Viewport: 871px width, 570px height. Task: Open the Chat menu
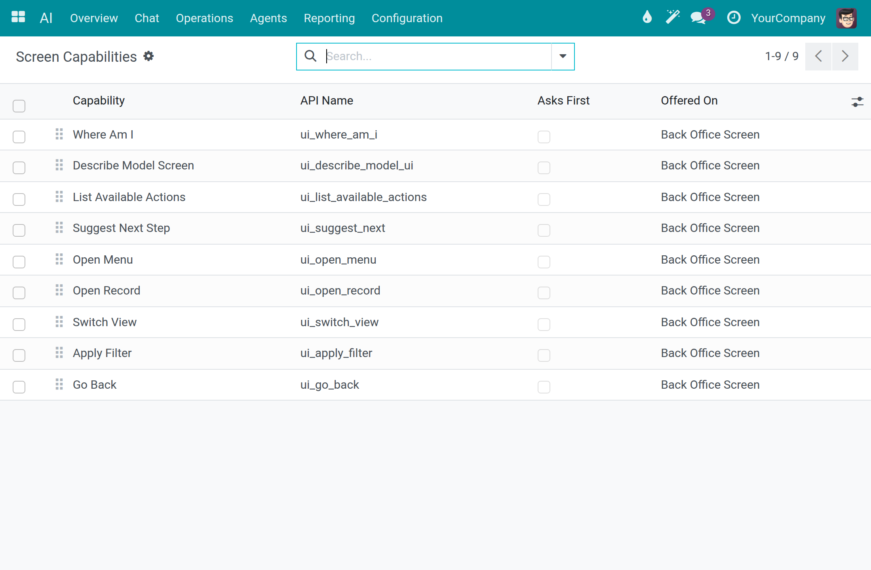146,18
